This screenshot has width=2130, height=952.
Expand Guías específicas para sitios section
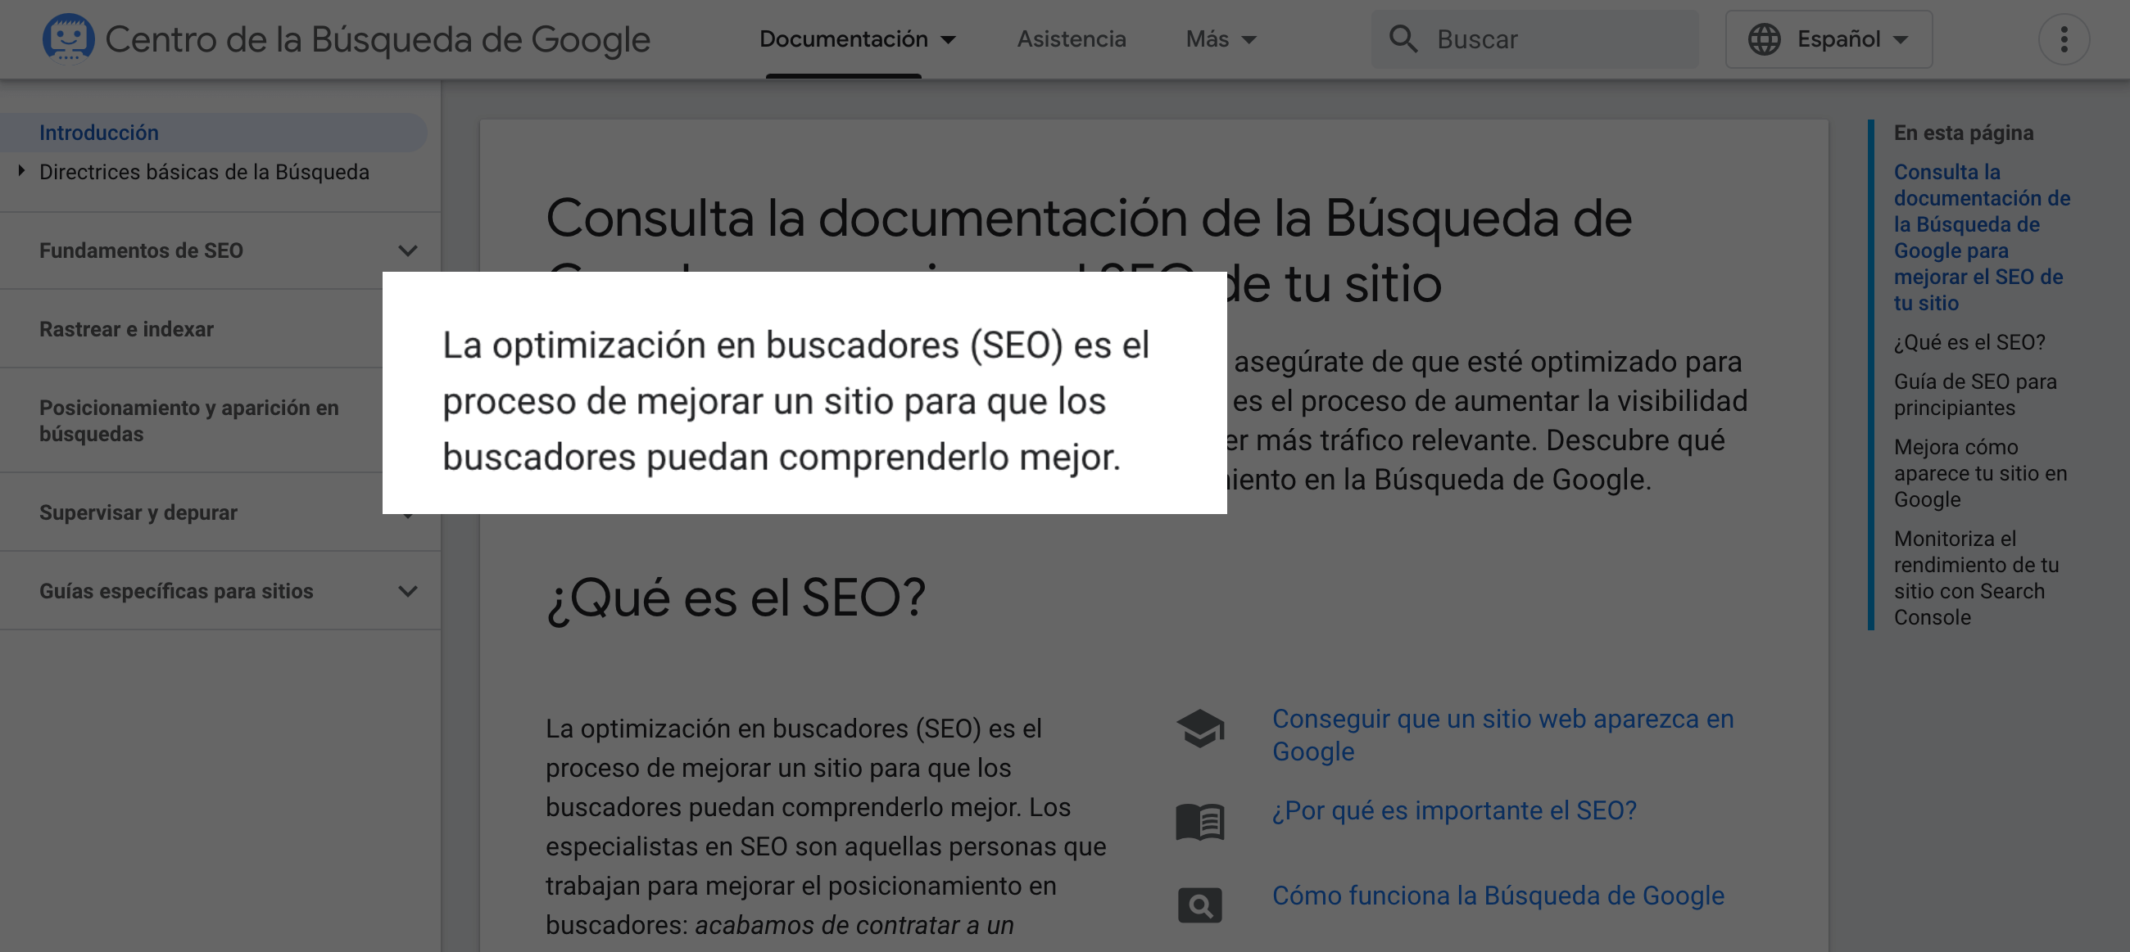coord(408,591)
